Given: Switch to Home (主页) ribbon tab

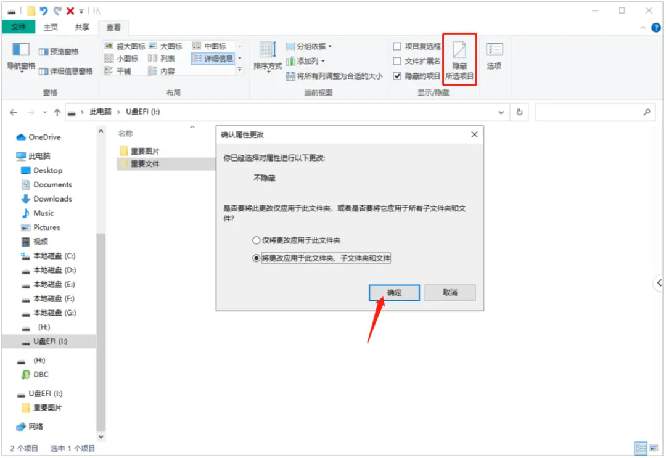Looking at the screenshot, I should [51, 27].
